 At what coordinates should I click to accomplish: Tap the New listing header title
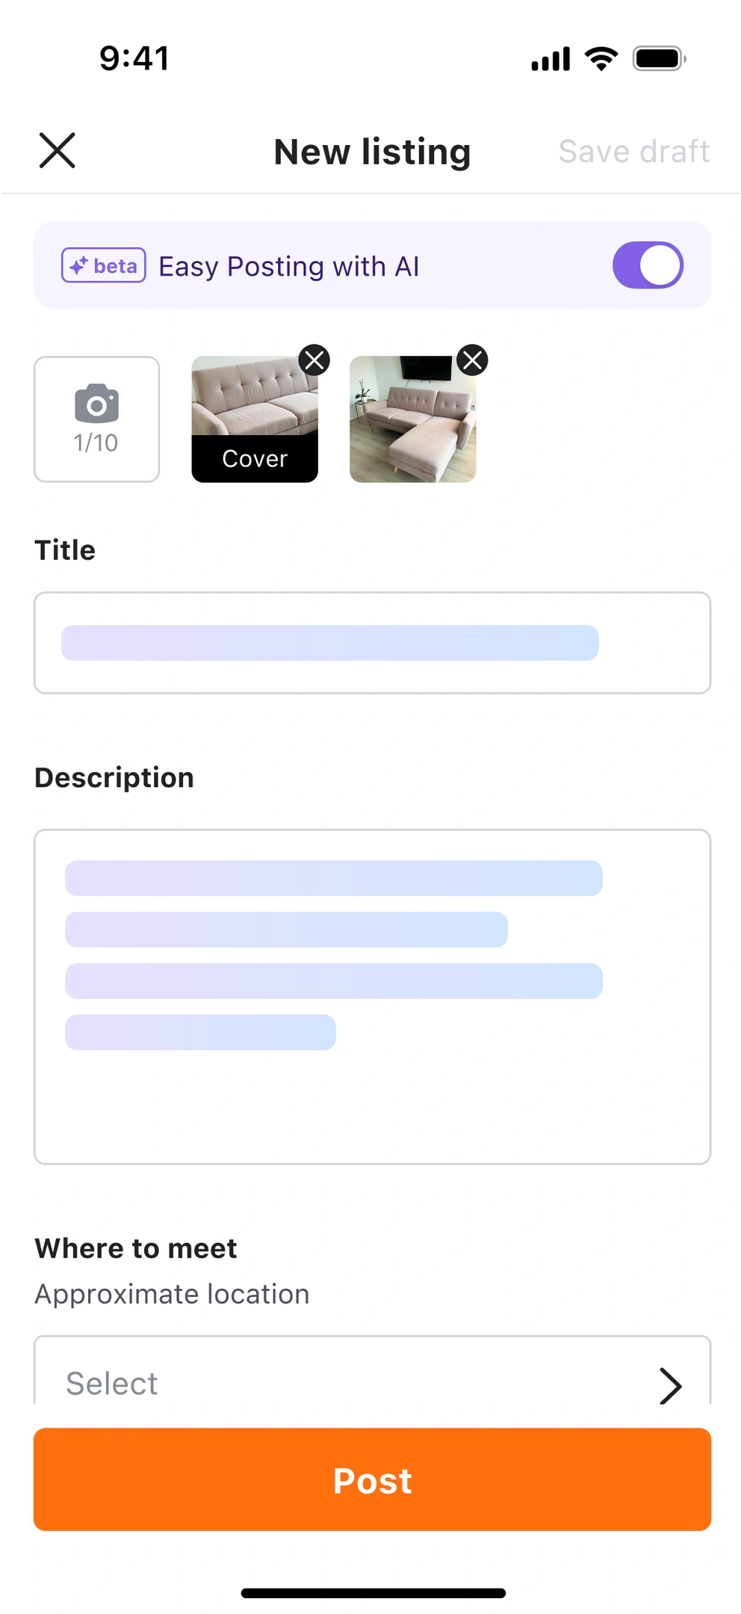(371, 151)
